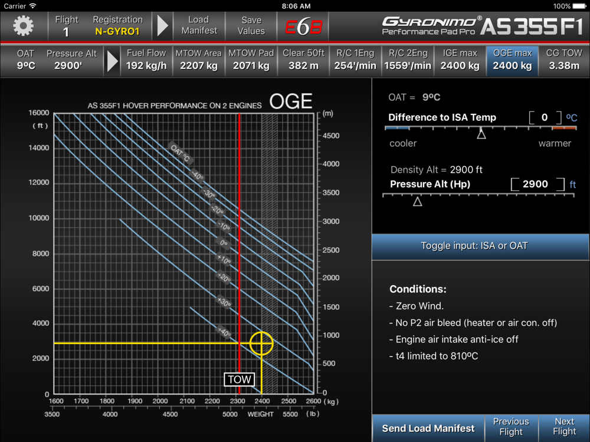
Task: Tap the Pressure Alt (Hp) value 2900
Action: tap(537, 184)
